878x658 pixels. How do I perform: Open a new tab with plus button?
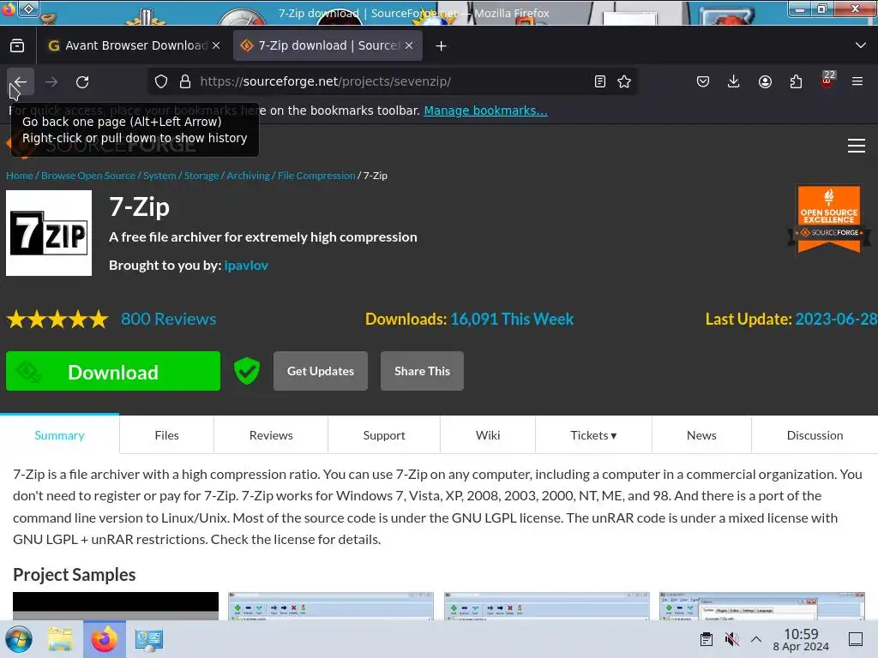tap(442, 46)
